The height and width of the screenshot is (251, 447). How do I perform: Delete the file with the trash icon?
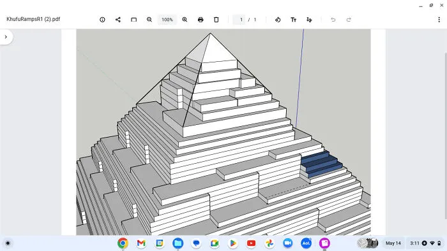[216, 20]
